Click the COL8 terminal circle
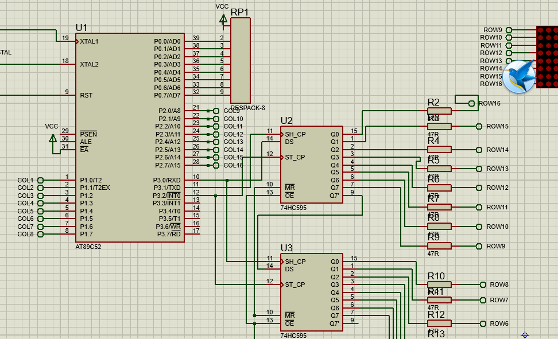The width and height of the screenshot is (558, 339). 40,235
